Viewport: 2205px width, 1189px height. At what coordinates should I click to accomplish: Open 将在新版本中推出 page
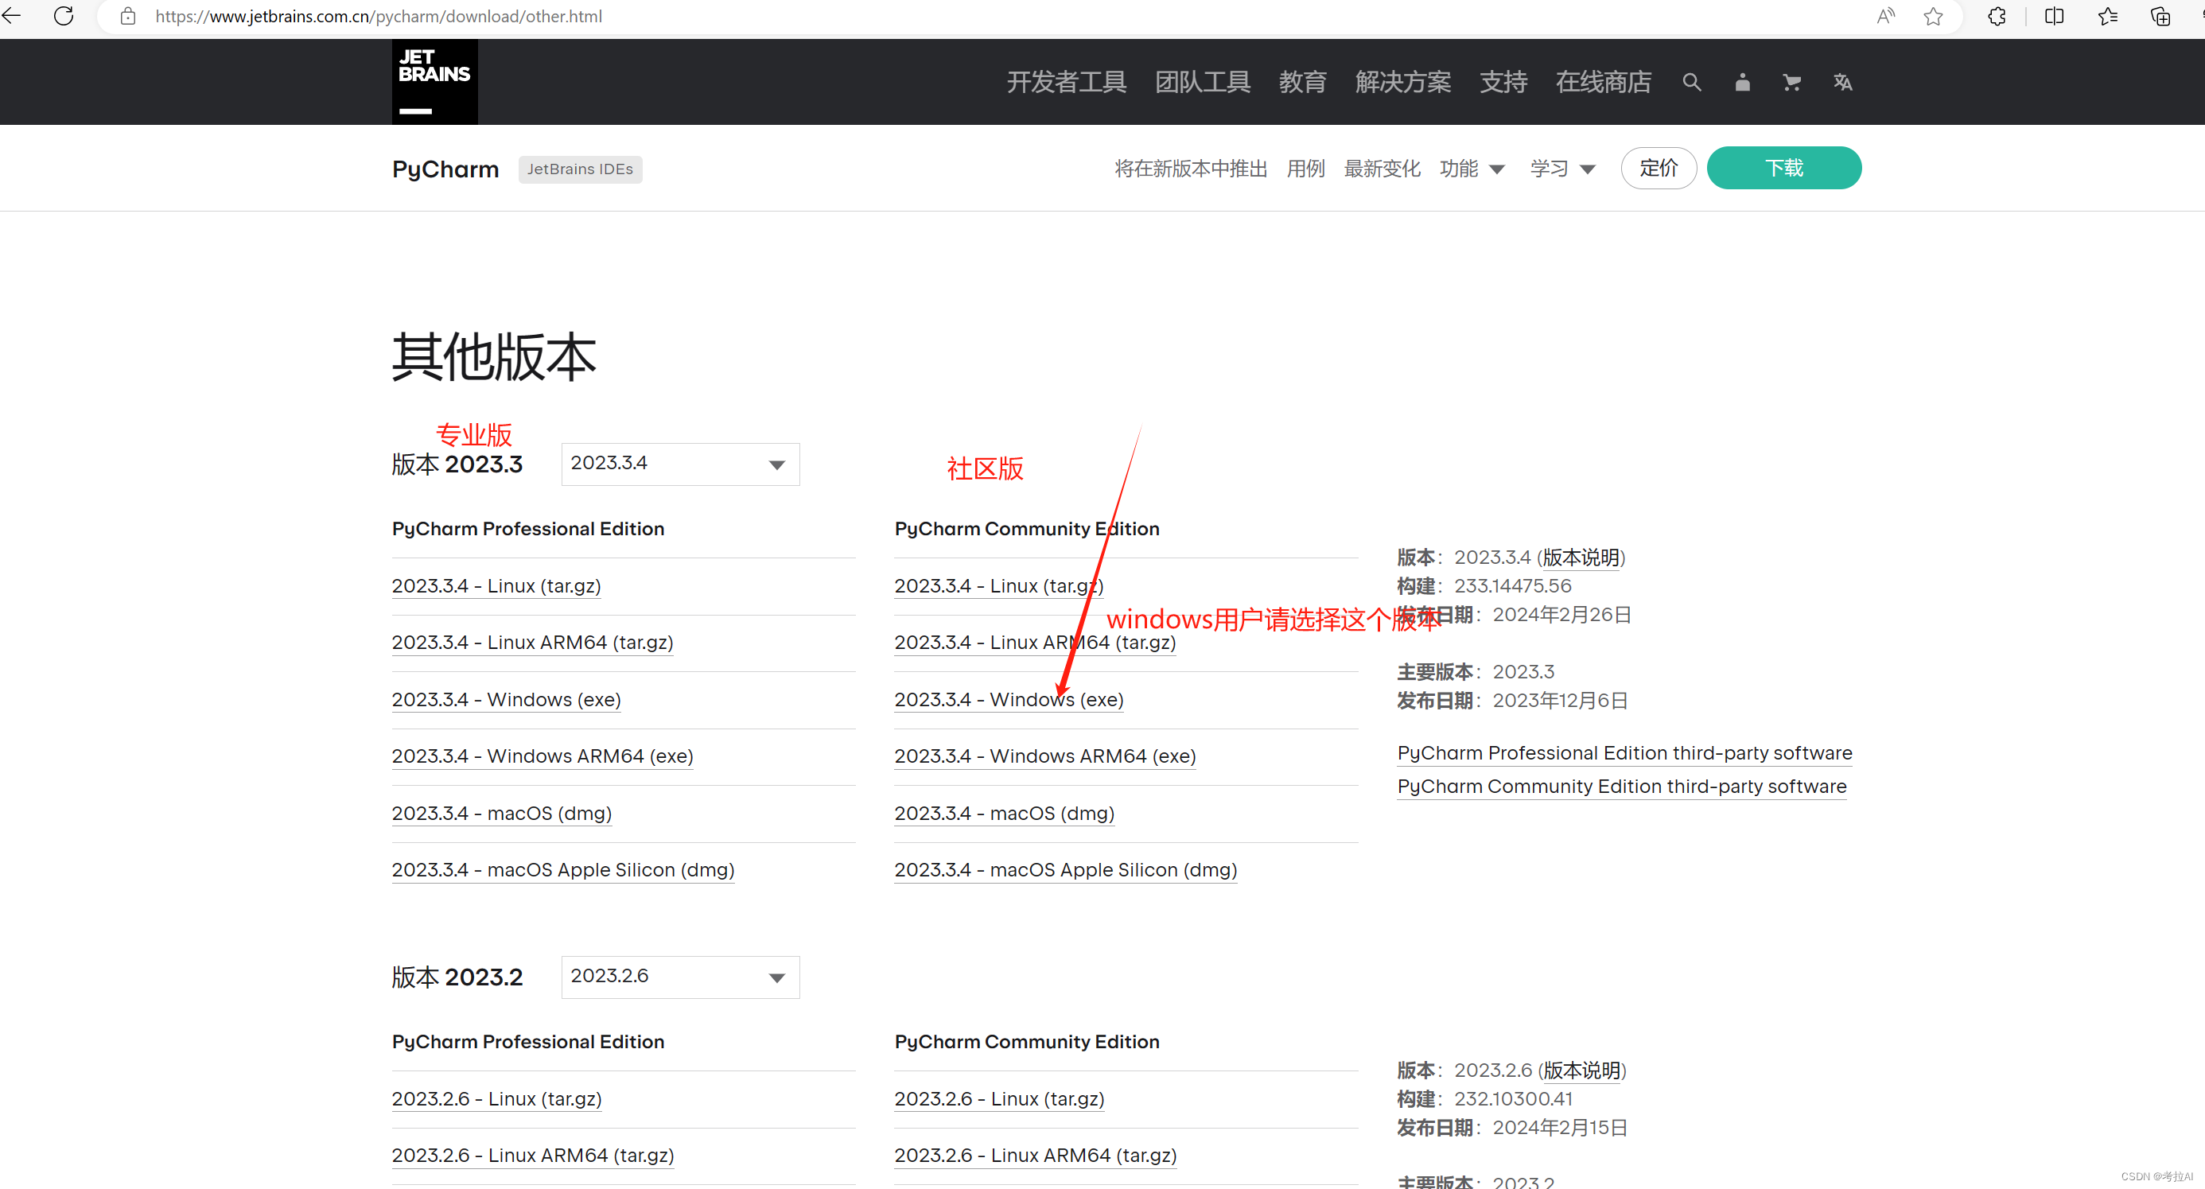(x=1191, y=169)
